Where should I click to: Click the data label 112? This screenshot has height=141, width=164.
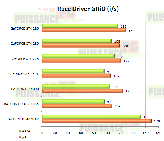pos(120,57)
